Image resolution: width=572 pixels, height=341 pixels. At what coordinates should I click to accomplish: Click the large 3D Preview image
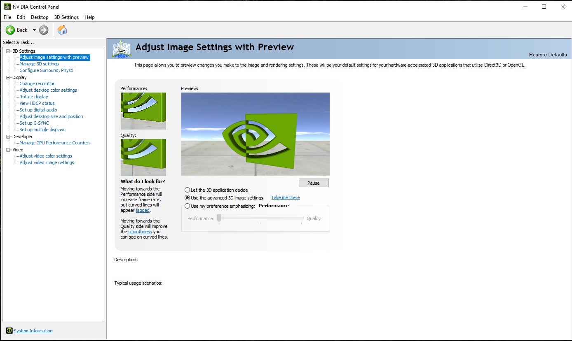pos(256,134)
